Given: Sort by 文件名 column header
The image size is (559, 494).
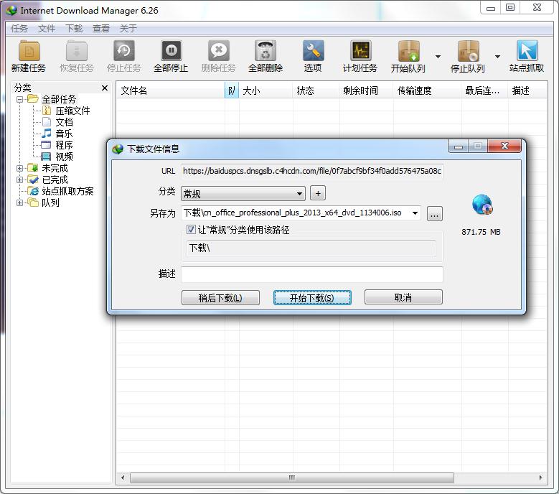Looking at the screenshot, I should [171, 90].
